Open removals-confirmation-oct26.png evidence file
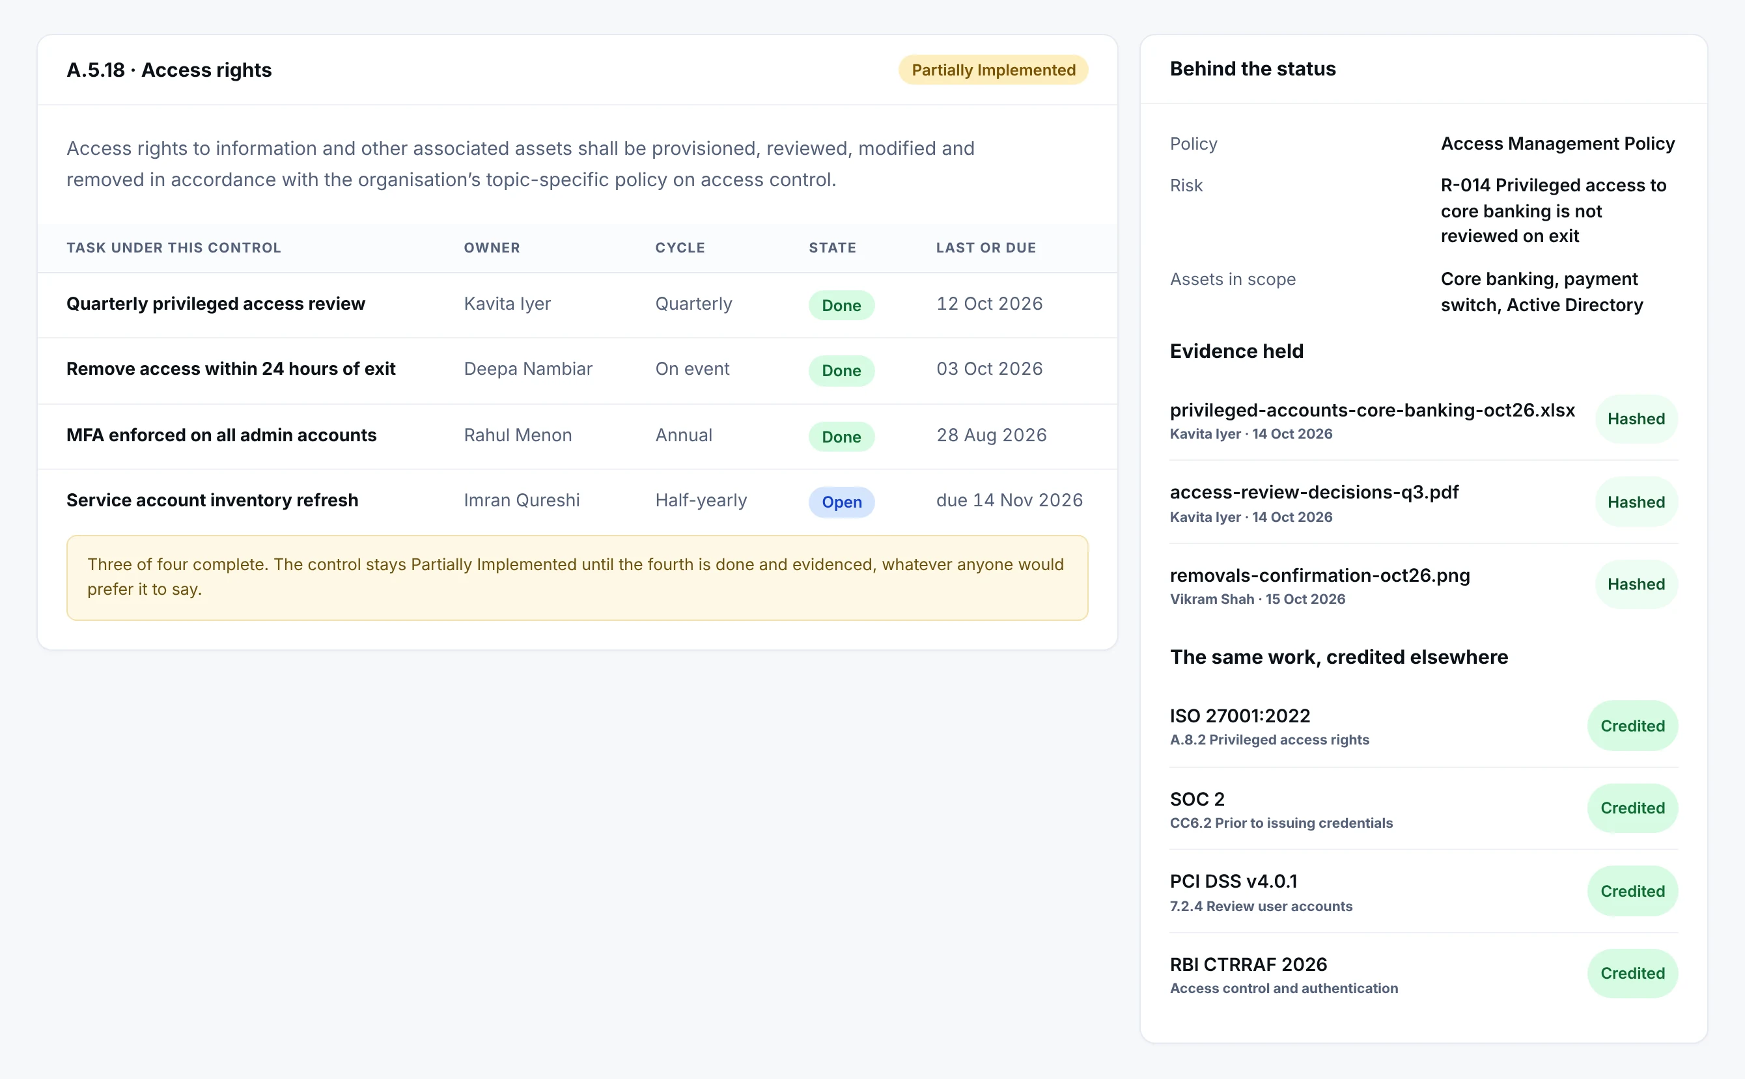The height and width of the screenshot is (1079, 1745). tap(1319, 576)
